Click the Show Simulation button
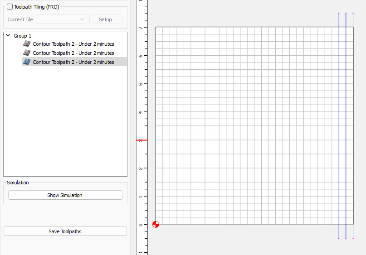Image resolution: width=366 pixels, height=255 pixels. (65, 195)
